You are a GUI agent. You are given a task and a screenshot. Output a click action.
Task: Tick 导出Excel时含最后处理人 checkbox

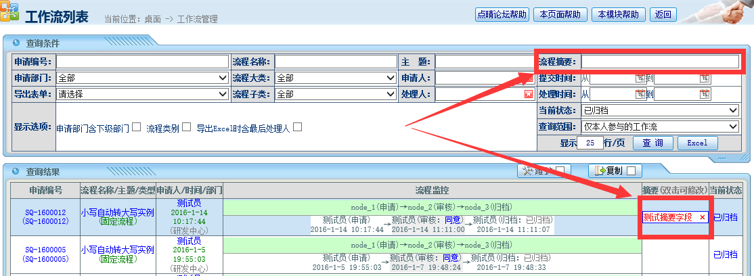pyautogui.click(x=297, y=127)
